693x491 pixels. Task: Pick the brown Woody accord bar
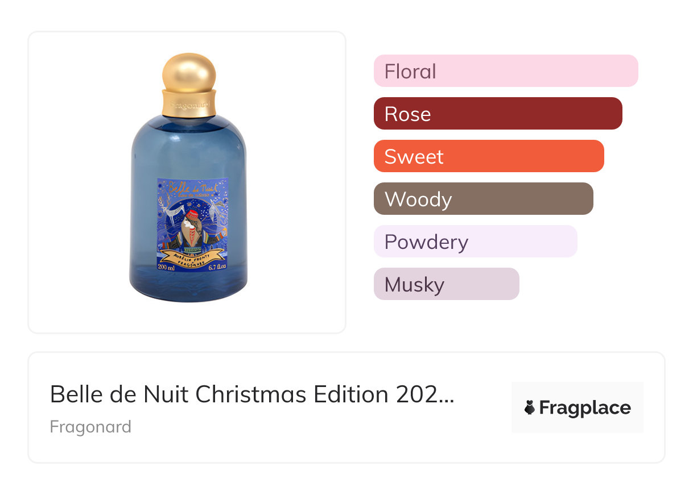pyautogui.click(x=483, y=199)
